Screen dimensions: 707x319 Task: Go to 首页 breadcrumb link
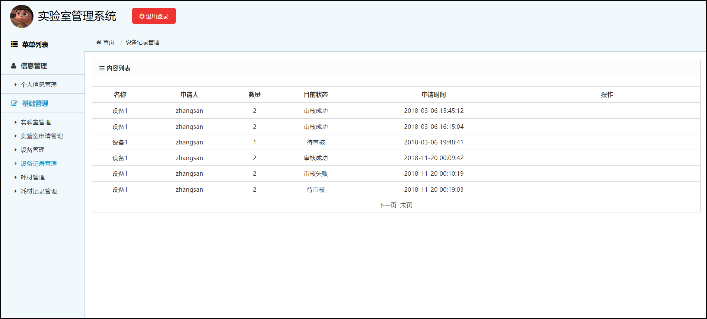(x=109, y=42)
